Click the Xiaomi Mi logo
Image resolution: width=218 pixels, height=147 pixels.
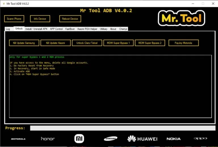tap(79, 138)
